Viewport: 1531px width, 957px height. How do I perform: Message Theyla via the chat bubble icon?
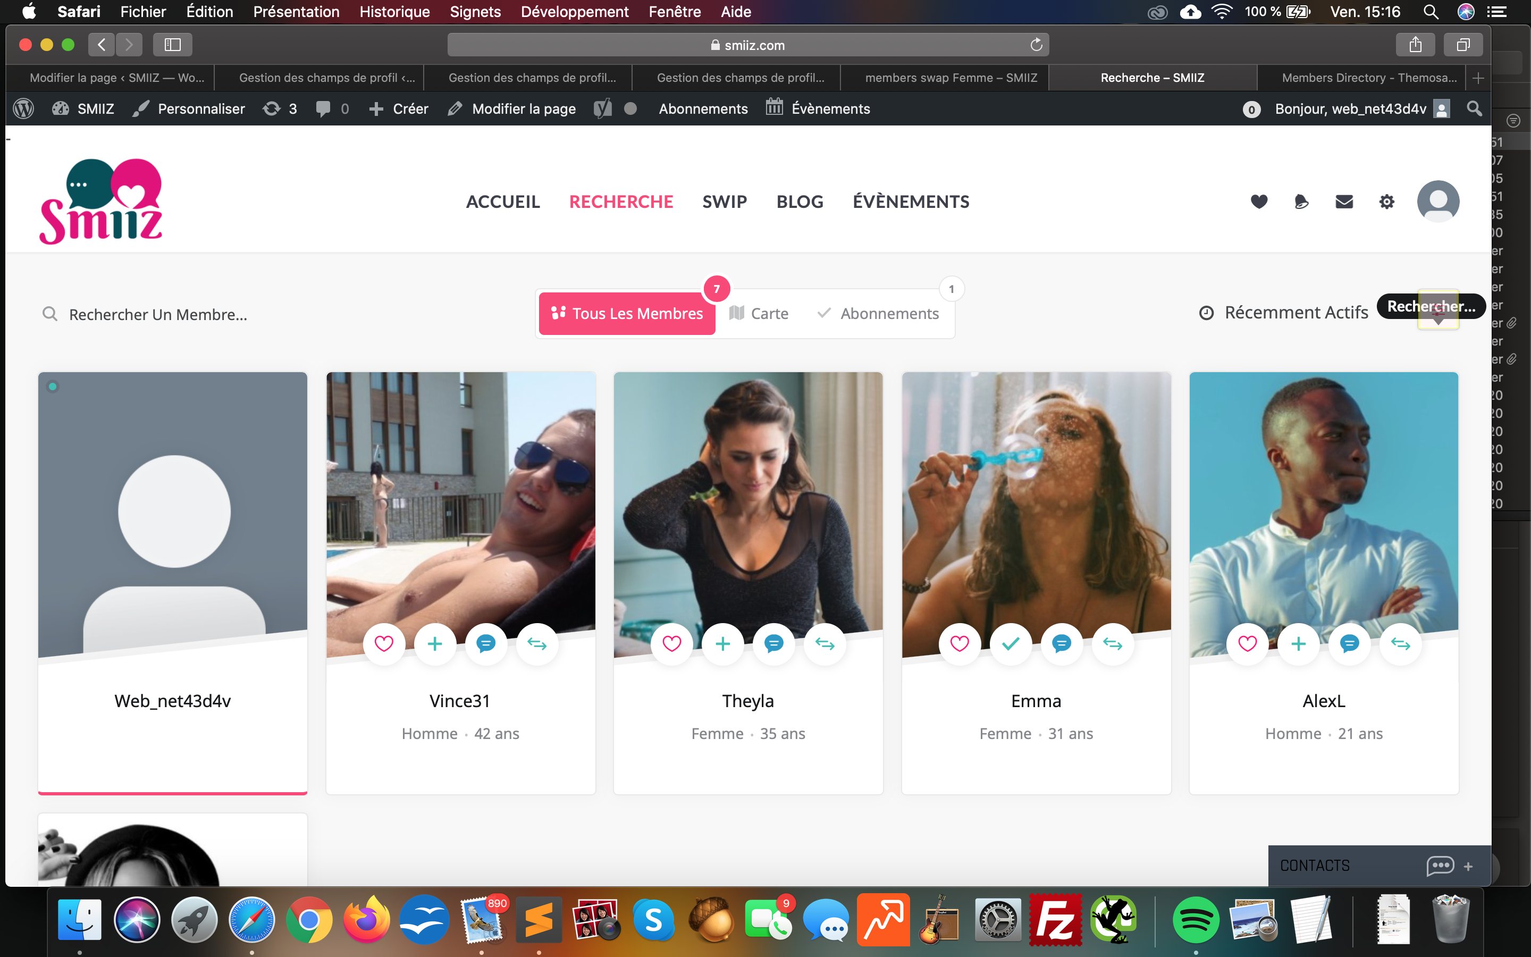[x=773, y=644]
